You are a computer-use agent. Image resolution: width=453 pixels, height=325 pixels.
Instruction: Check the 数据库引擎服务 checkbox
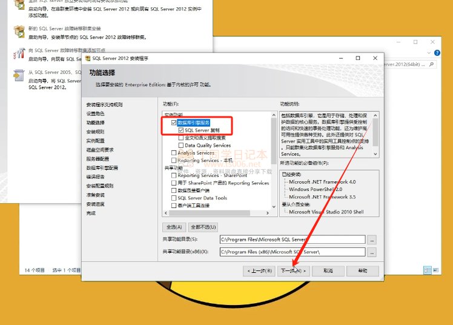click(x=174, y=122)
